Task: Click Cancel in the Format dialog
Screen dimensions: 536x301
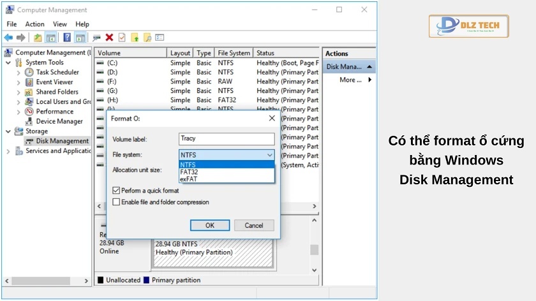Action: [x=253, y=225]
